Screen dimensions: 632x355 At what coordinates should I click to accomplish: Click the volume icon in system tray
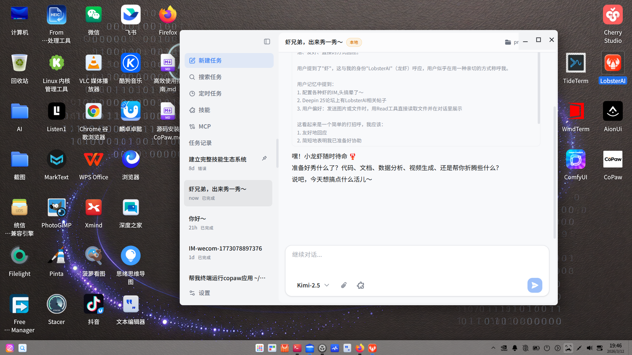point(589,348)
